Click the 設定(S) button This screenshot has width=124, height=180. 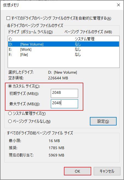(x=103, y=121)
